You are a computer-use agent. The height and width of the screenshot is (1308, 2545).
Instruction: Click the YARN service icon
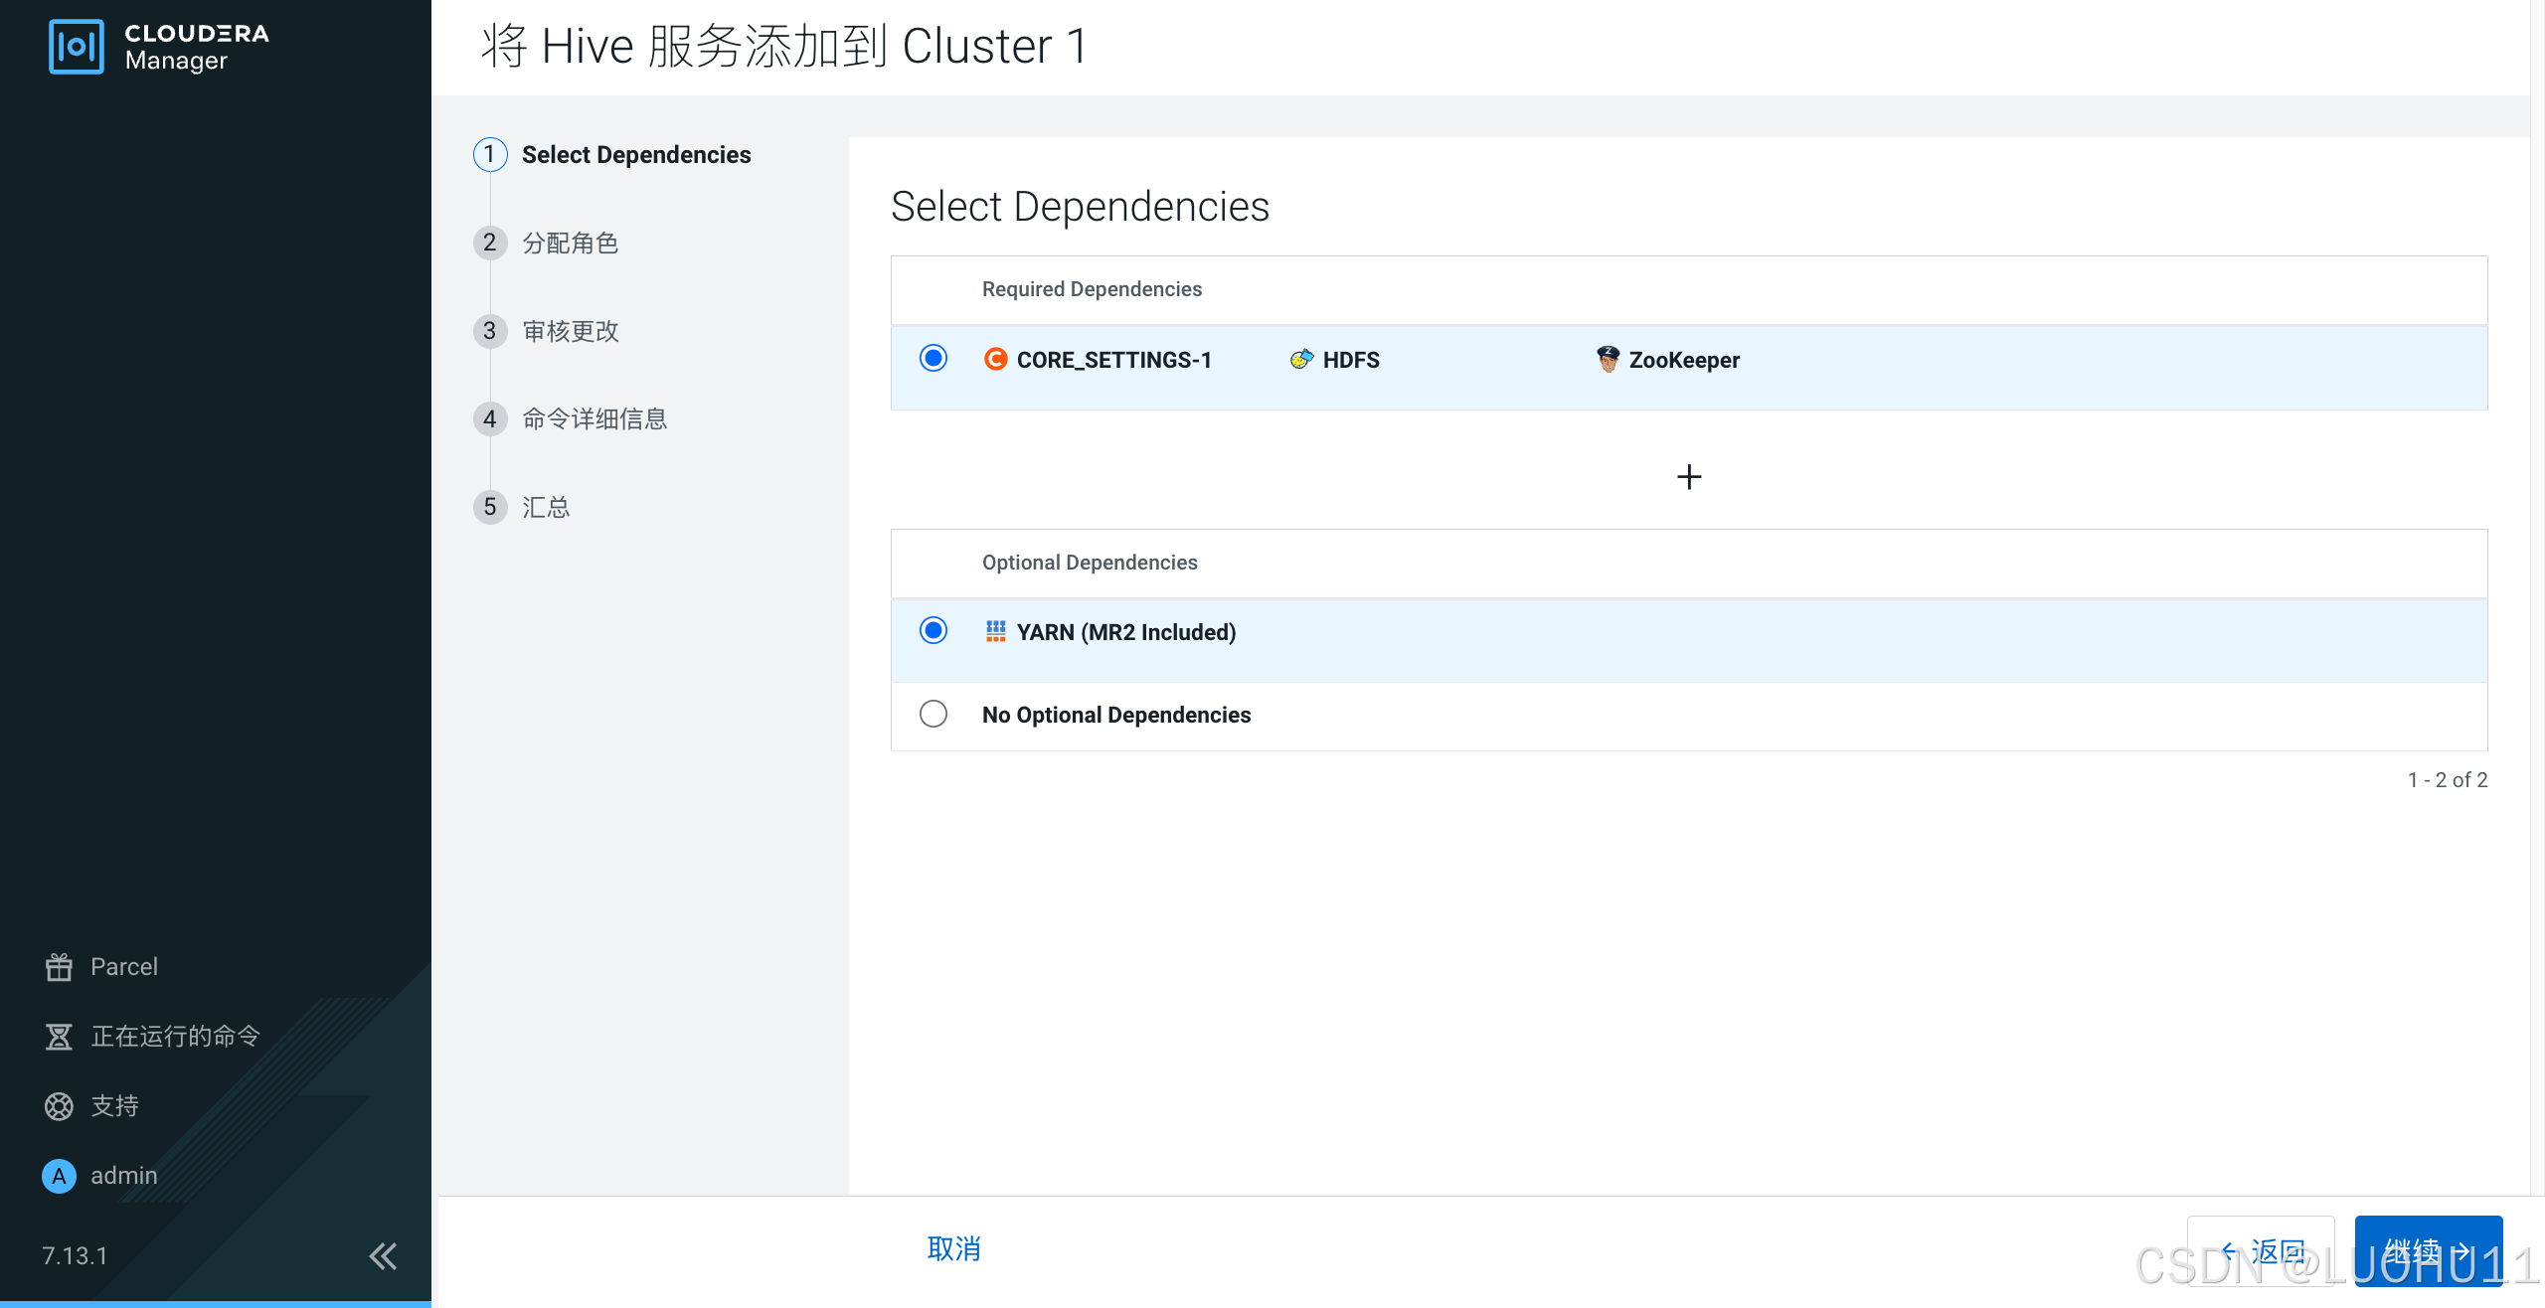[995, 631]
